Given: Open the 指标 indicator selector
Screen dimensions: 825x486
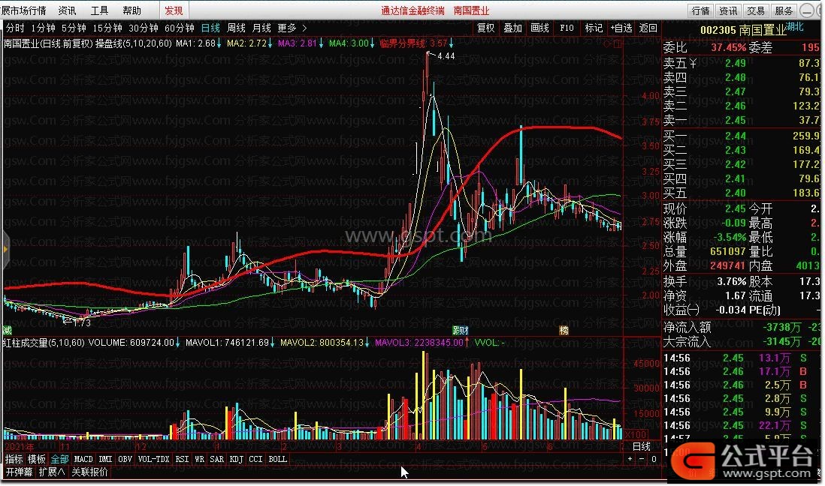Looking at the screenshot, I should [14, 459].
